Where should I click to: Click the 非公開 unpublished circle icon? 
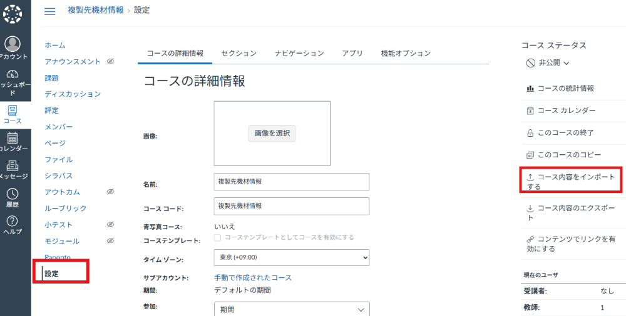[531, 63]
